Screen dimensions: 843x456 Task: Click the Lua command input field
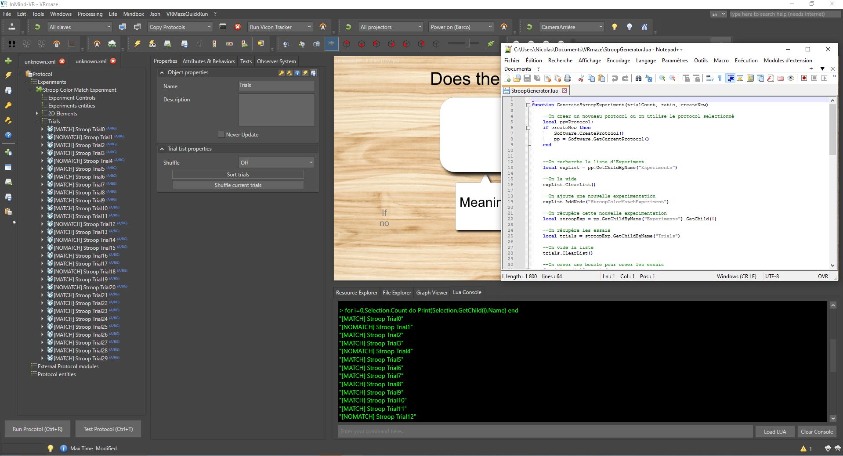tap(545, 431)
